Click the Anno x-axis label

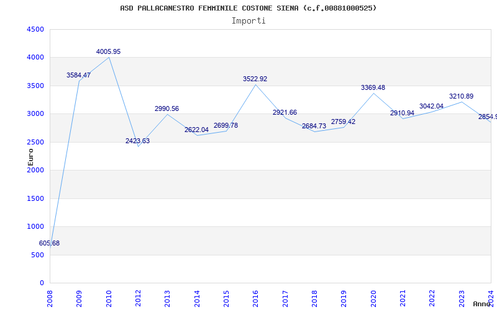pos(483,304)
